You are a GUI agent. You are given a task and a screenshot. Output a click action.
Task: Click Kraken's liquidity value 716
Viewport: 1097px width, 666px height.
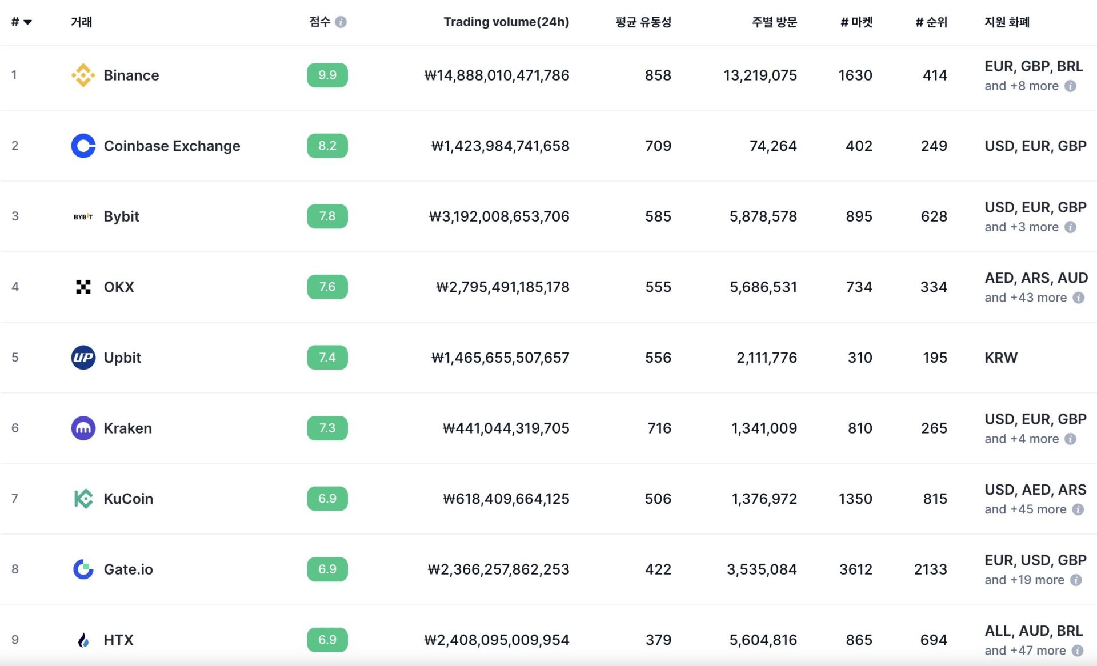[x=659, y=428]
